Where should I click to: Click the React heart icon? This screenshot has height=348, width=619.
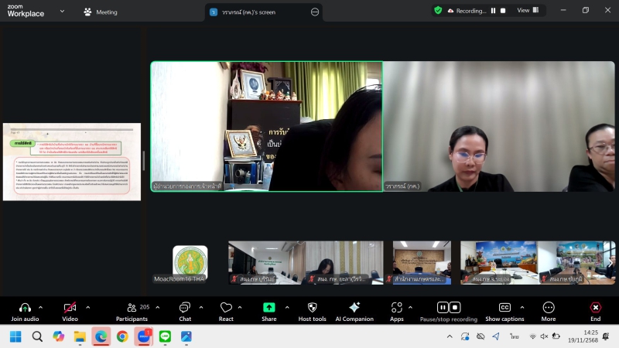coord(226,308)
